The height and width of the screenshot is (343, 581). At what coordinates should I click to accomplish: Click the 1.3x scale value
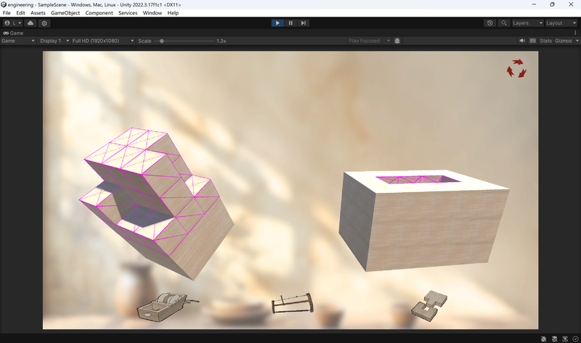pyautogui.click(x=222, y=41)
